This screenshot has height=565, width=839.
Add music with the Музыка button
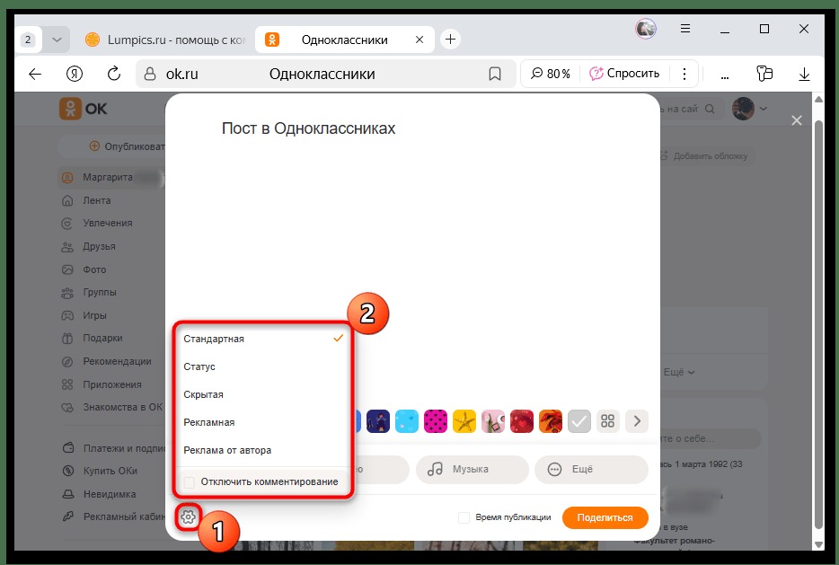click(472, 469)
